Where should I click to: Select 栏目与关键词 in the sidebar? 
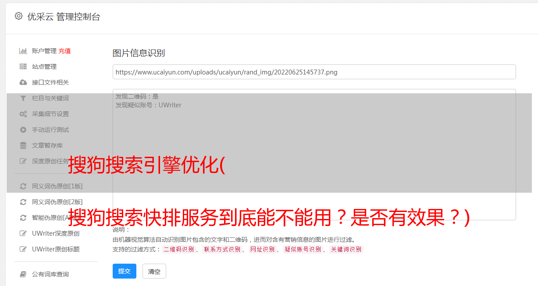[x=50, y=98]
